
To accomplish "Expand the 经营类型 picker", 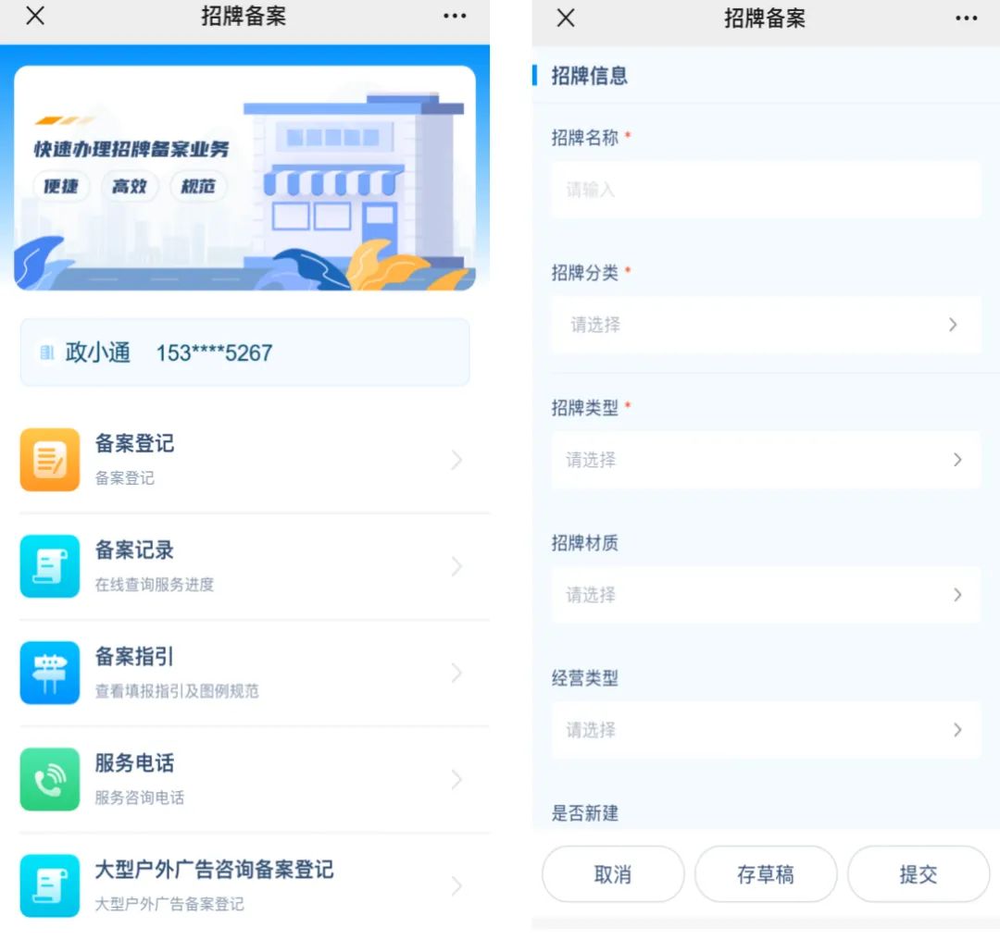I will [x=765, y=730].
